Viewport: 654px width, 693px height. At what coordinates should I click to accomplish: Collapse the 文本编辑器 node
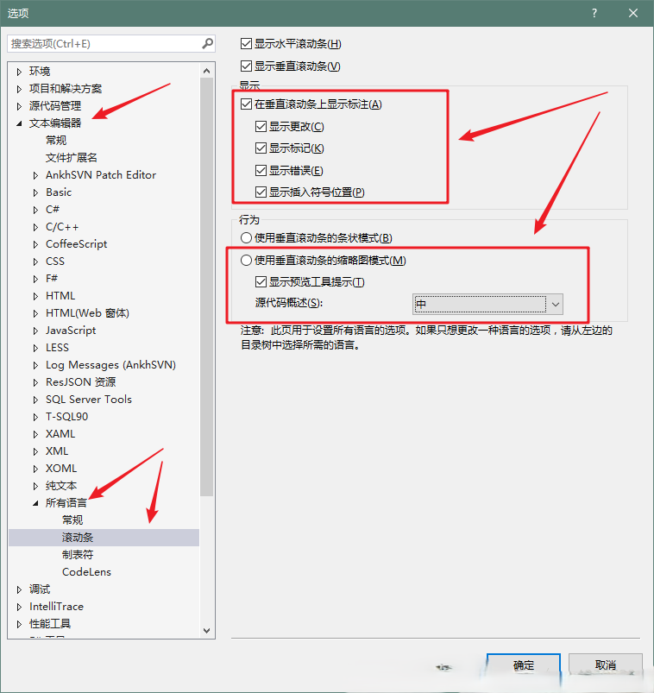[19, 123]
